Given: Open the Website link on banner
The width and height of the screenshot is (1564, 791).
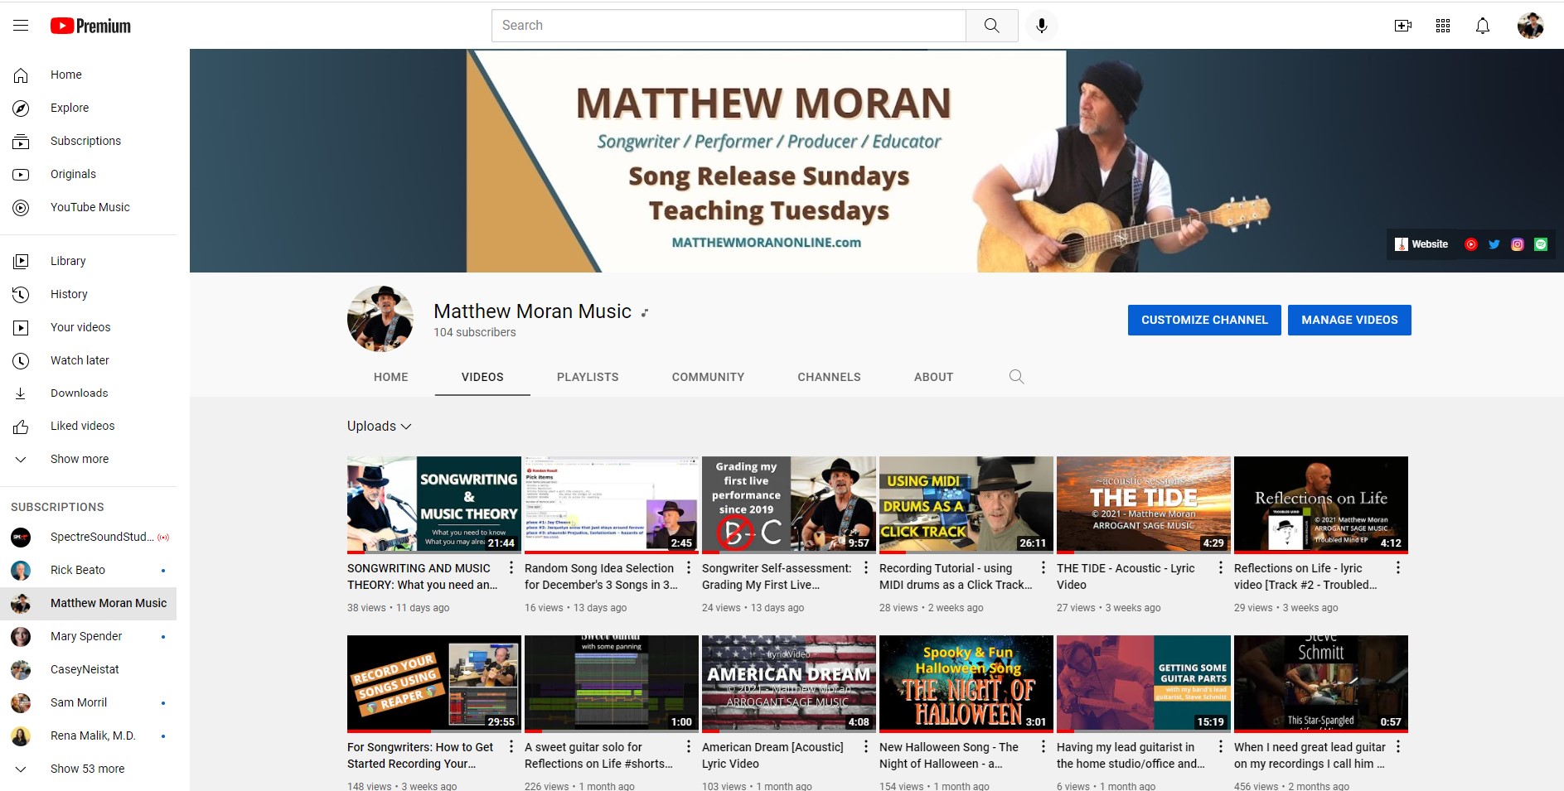Looking at the screenshot, I should click(x=1422, y=244).
